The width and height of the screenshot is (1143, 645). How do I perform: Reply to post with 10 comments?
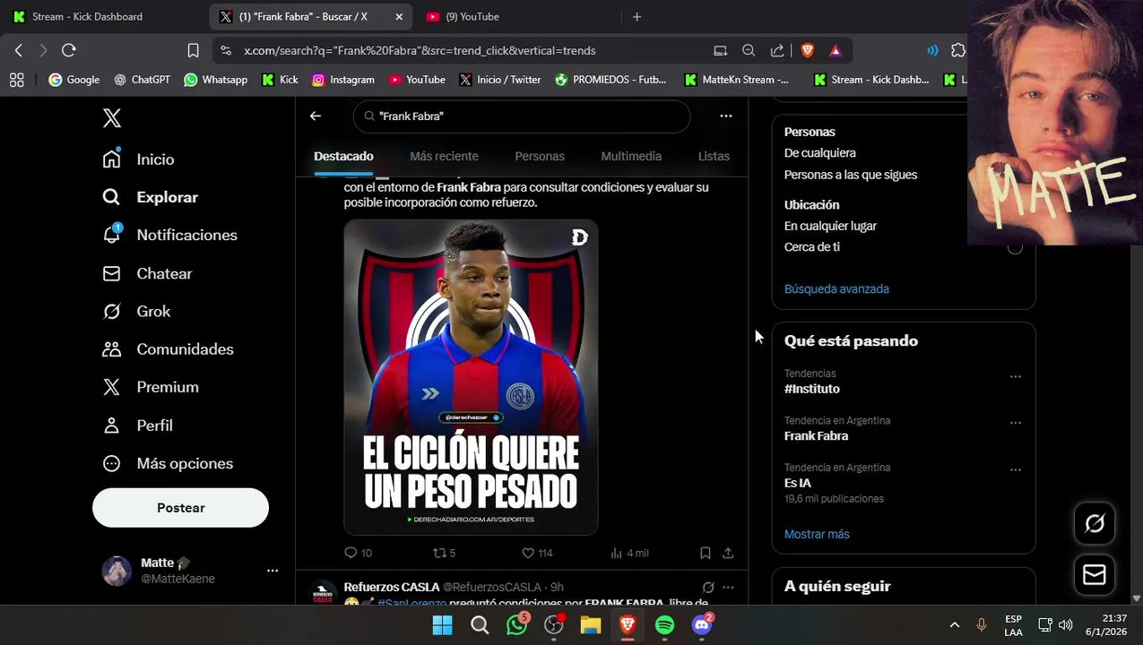358,553
